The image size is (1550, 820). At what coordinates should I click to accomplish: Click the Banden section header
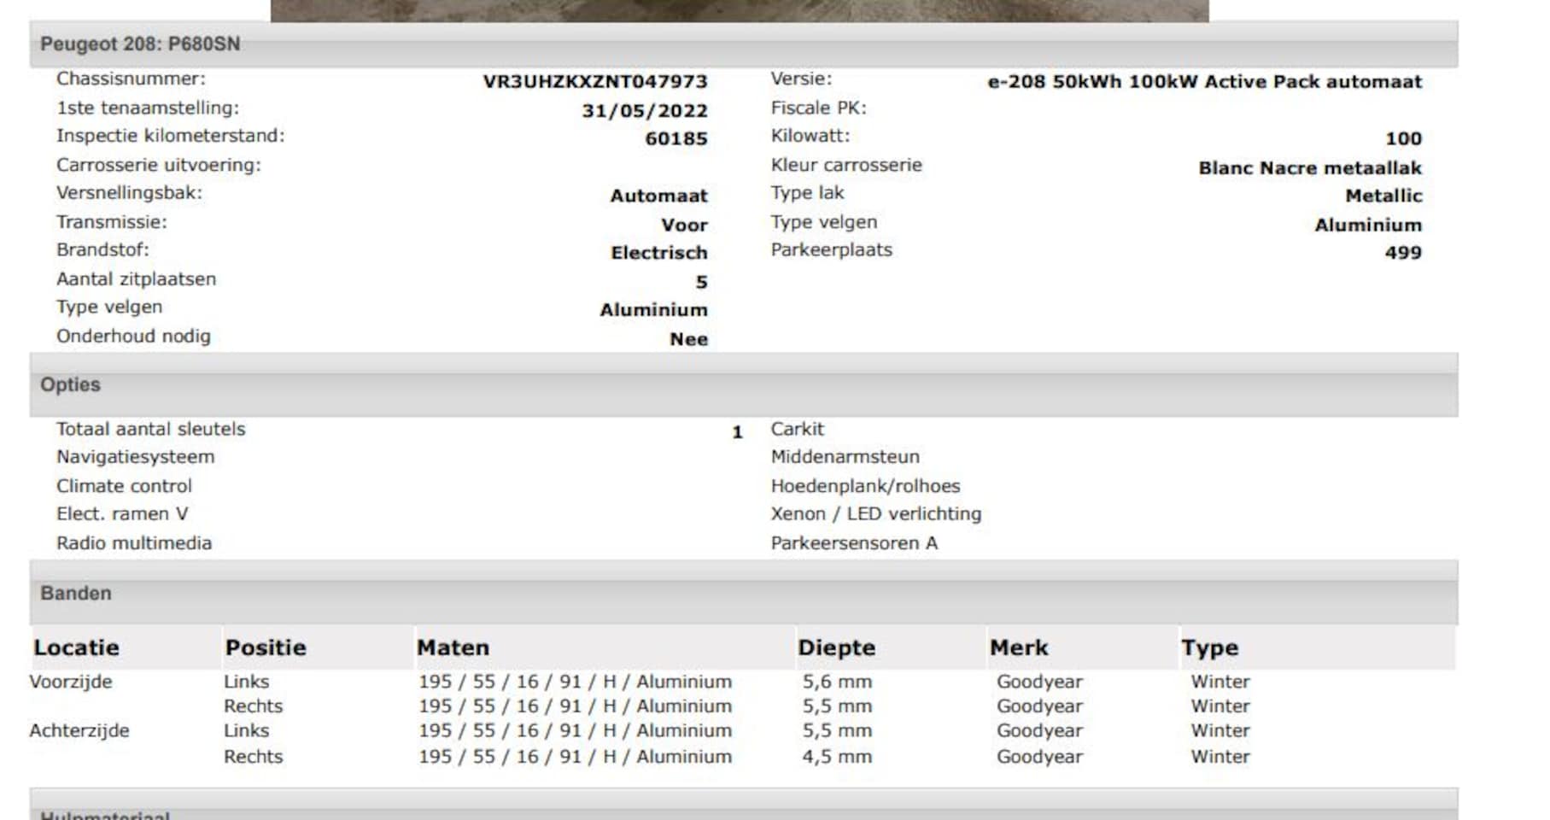click(x=743, y=594)
